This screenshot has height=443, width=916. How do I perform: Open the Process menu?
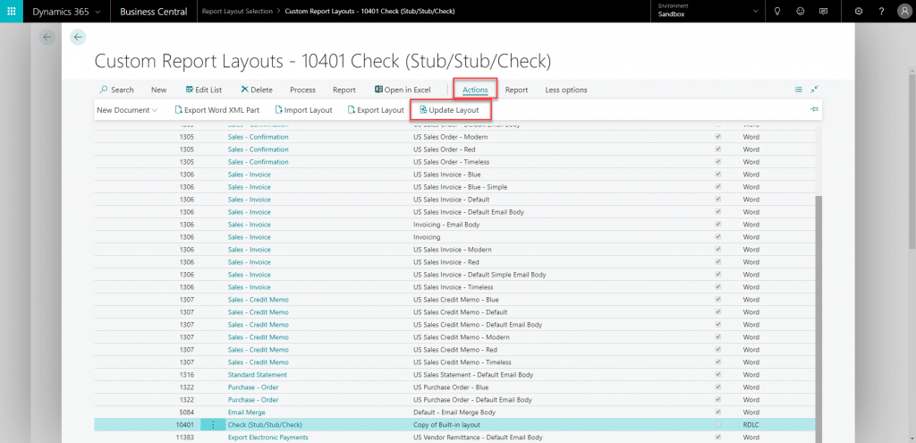[302, 89]
